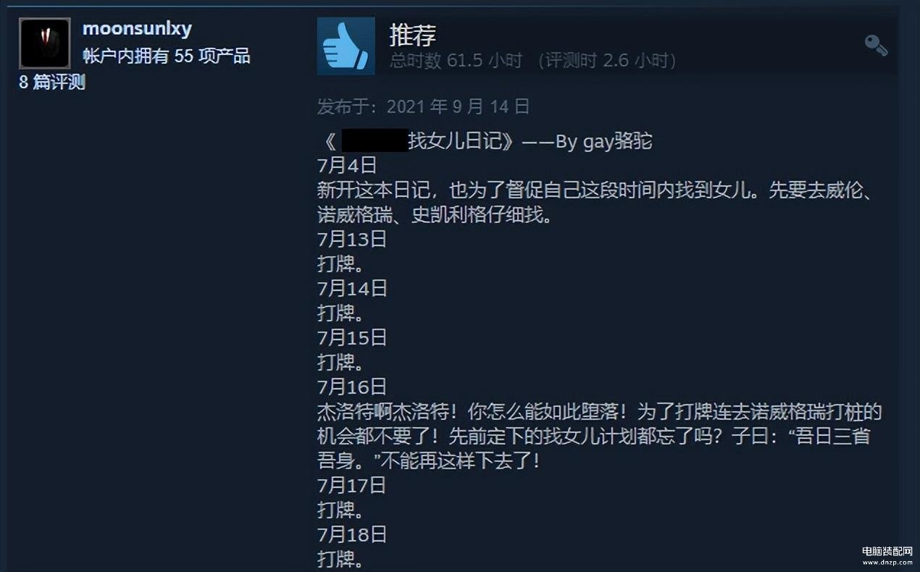Screen dimensions: 920x572
Task: Open the moonsunlxy profile name link
Action: [137, 29]
